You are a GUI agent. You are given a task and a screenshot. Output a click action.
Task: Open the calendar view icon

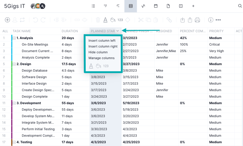click(x=156, y=6)
